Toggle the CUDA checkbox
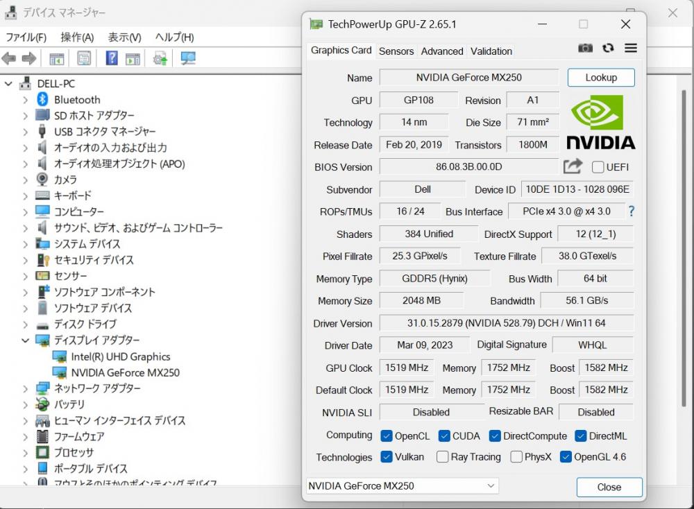 pyautogui.click(x=444, y=435)
